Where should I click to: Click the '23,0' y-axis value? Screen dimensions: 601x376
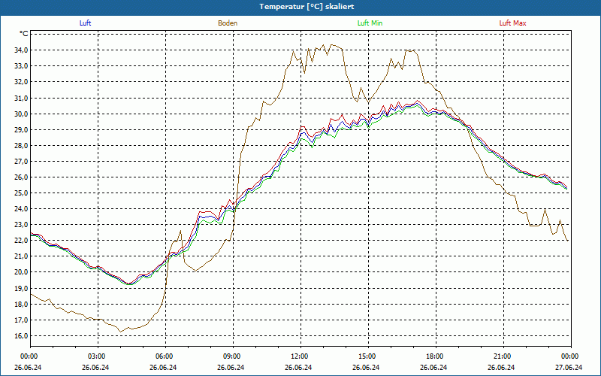[21, 225]
